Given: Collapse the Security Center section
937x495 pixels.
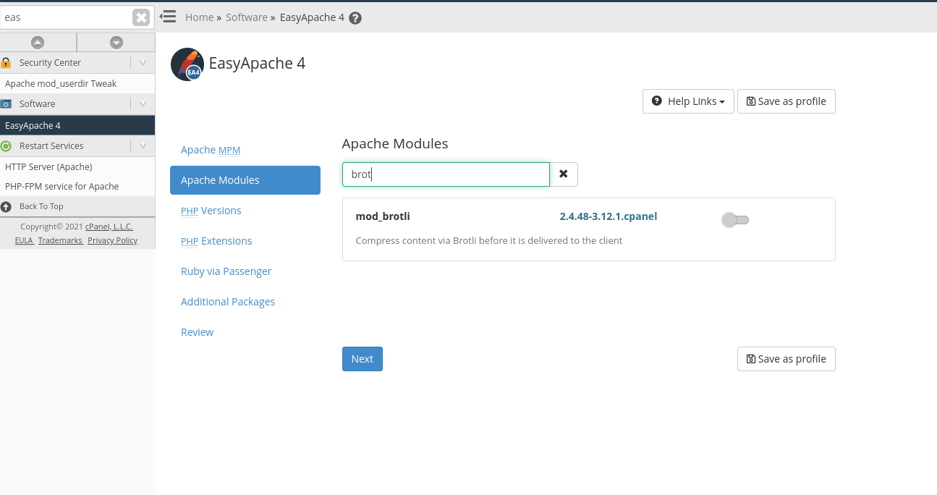Looking at the screenshot, I should [143, 63].
